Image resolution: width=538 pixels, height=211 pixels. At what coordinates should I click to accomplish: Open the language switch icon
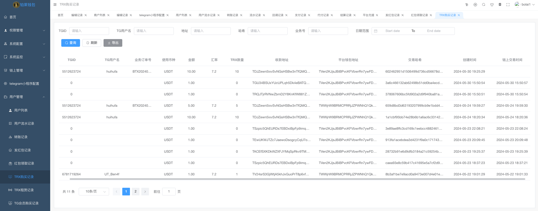point(475,5)
